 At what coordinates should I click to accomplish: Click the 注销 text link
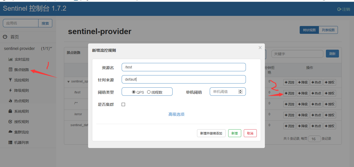pos(346,9)
